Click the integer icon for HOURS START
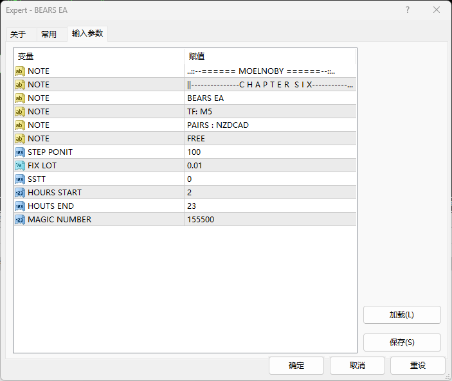The width and height of the screenshot is (452, 381). point(20,193)
